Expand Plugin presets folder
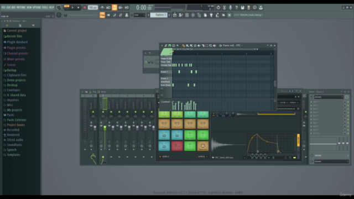The height and width of the screenshot is (199, 354). pos(16,48)
